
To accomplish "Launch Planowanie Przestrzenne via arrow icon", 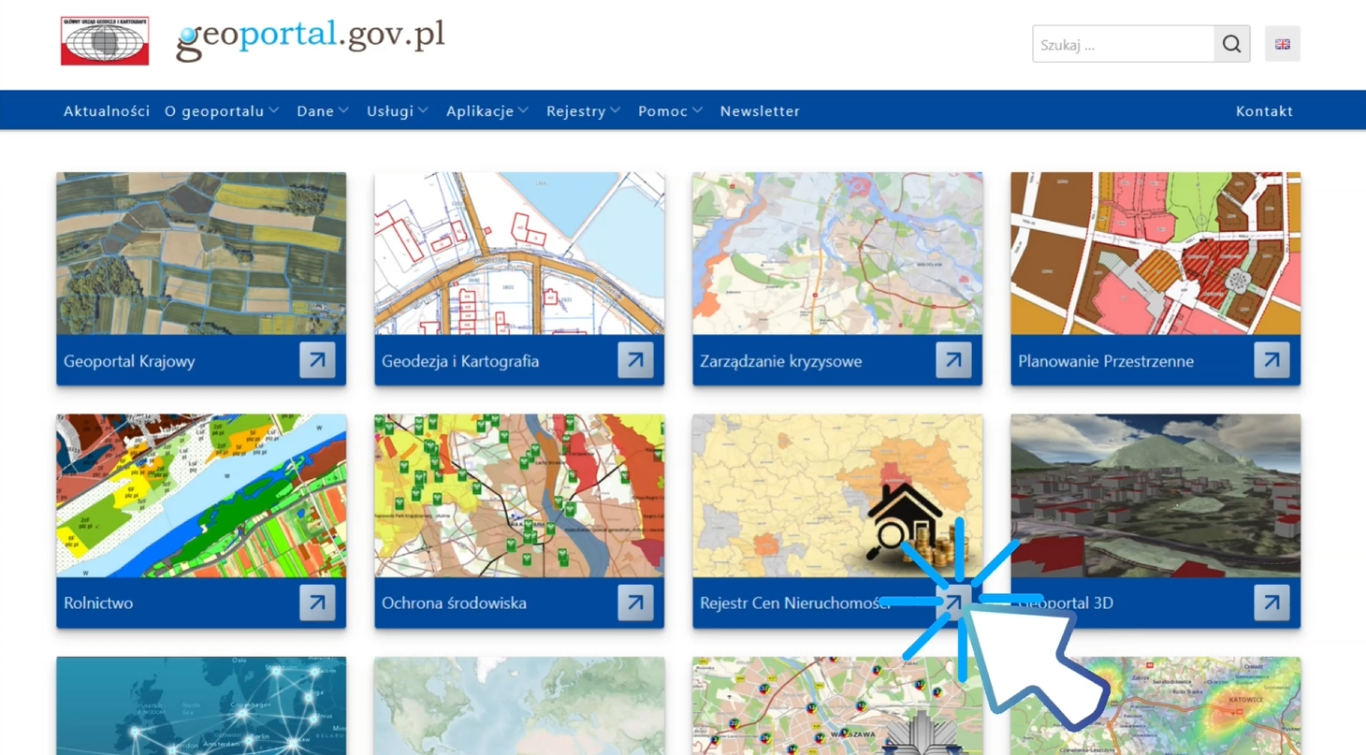I will click(x=1271, y=360).
